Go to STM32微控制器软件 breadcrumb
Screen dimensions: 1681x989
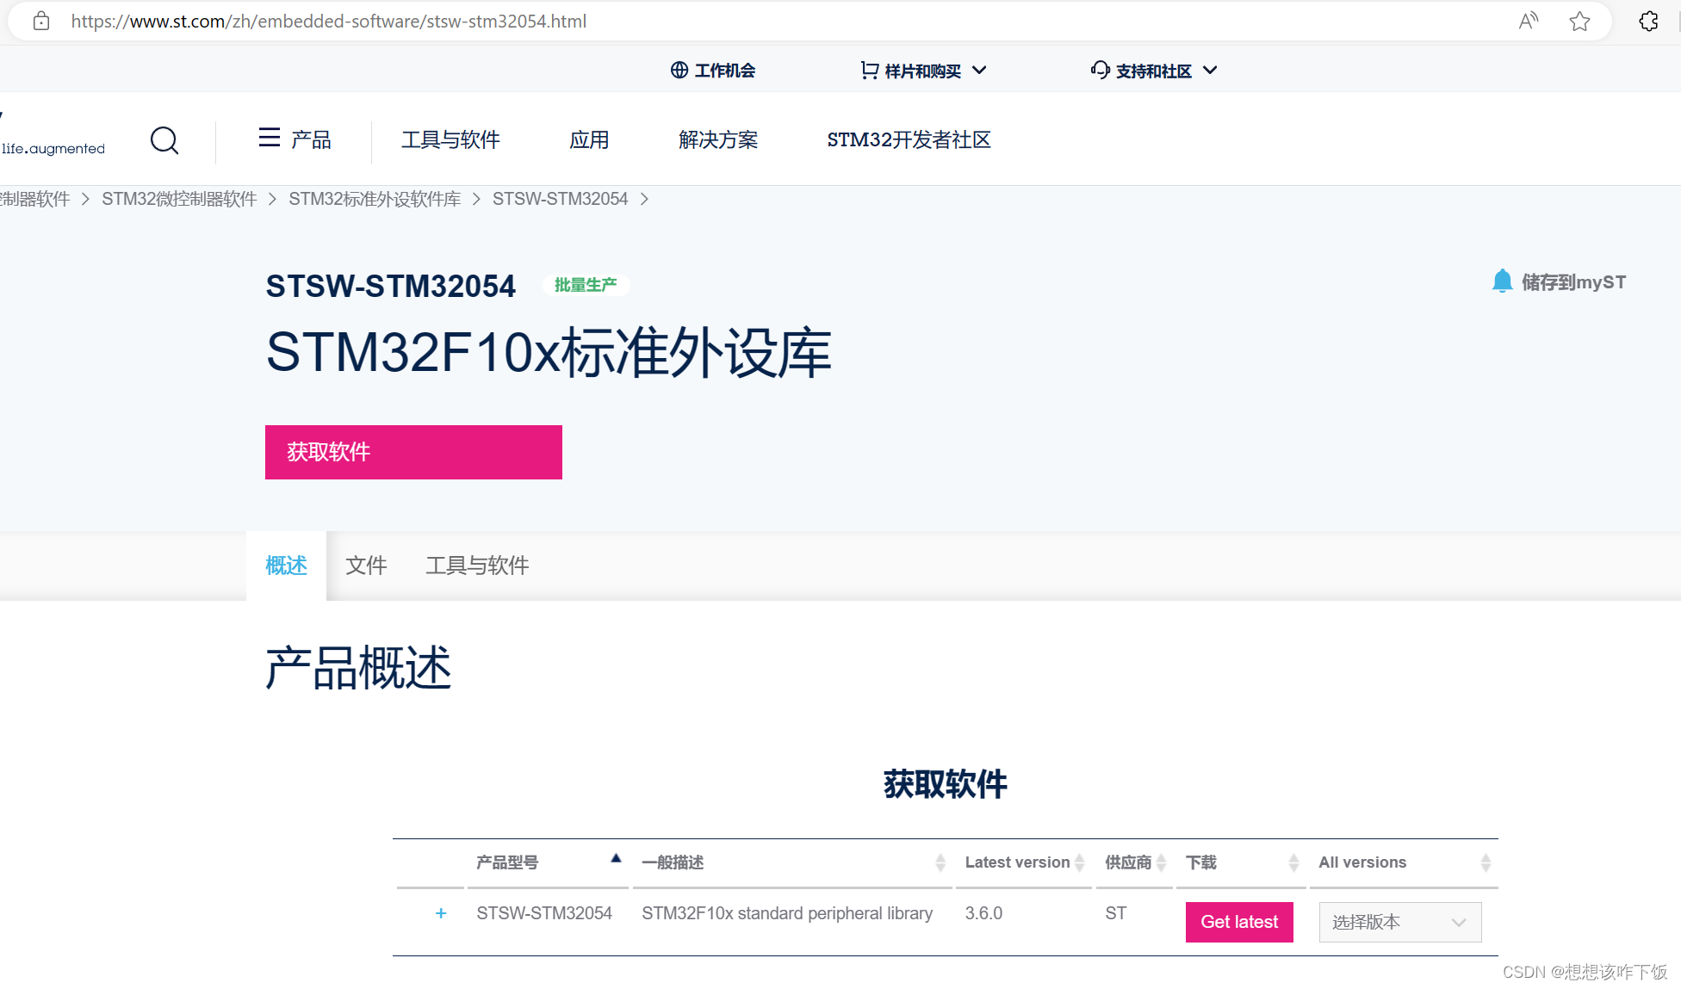coord(179,200)
